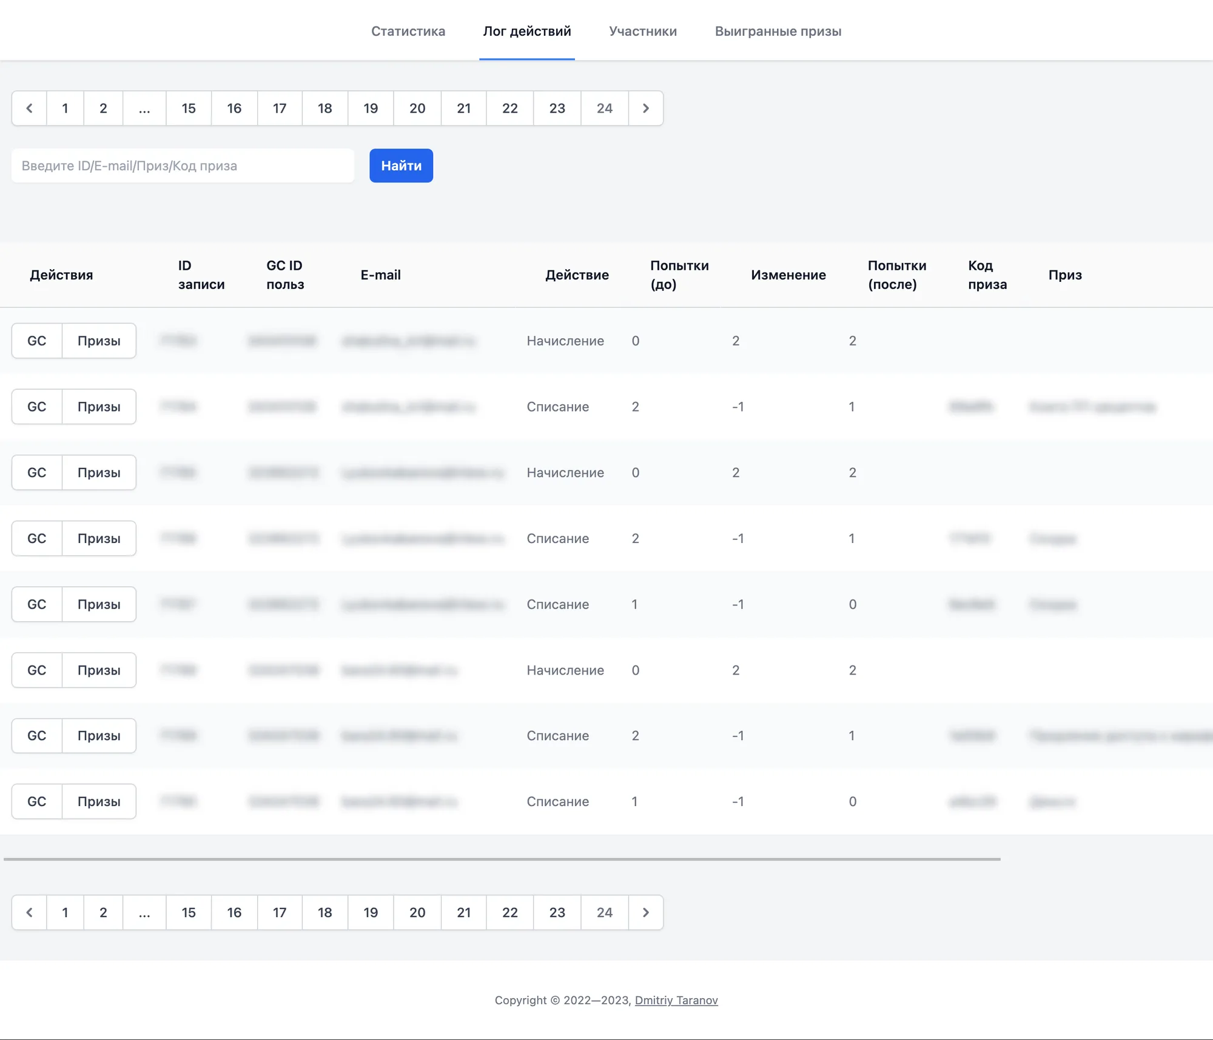Click the ID записи column header
1213x1040 pixels.
click(x=201, y=275)
